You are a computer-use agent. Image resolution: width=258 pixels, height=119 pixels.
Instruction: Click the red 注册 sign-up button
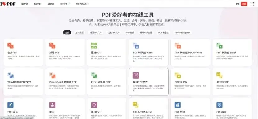pyautogui.click(x=244, y=4)
